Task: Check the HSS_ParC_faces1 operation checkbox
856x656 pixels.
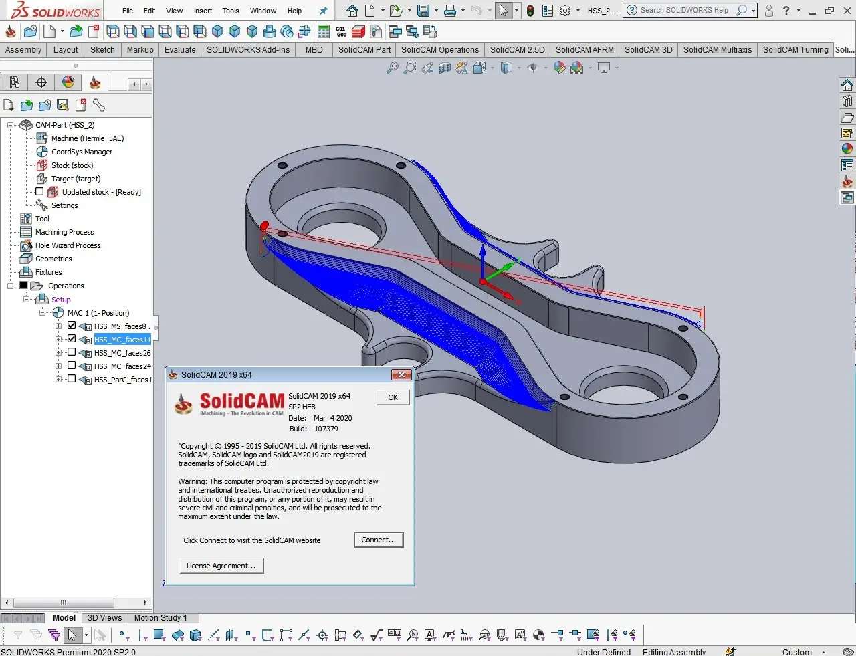Action: 72,379
